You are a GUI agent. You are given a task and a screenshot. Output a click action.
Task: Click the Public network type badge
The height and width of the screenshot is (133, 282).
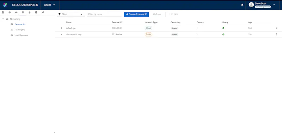click(x=148, y=34)
